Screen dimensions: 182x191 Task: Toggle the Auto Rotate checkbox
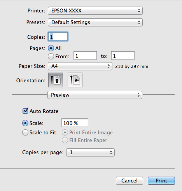25,111
